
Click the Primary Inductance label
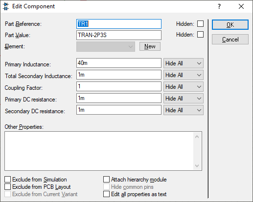[x=28, y=64]
